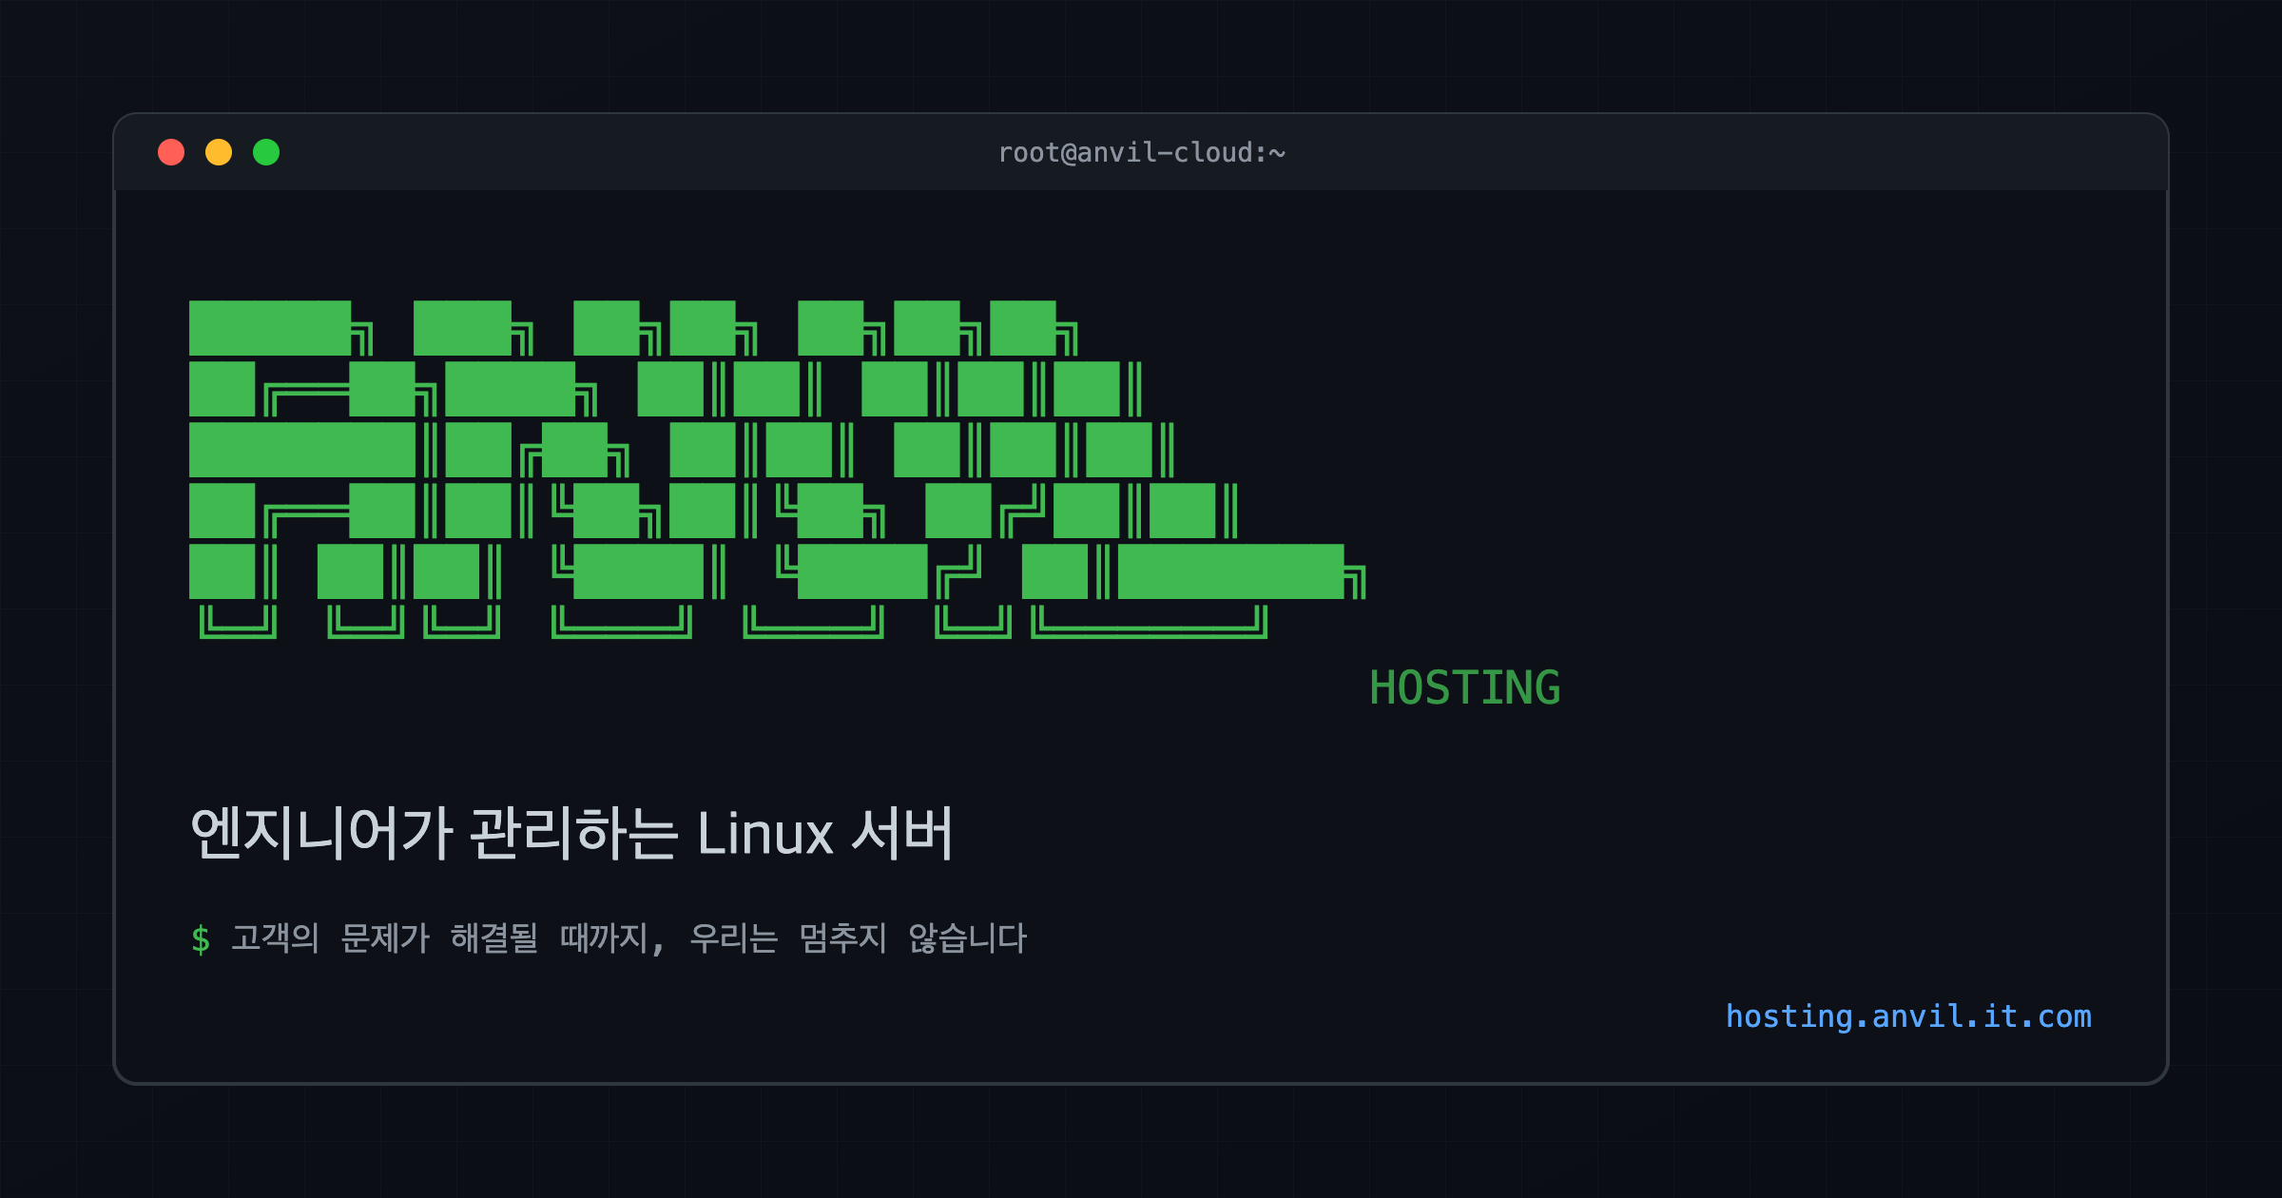This screenshot has width=2282, height=1198.
Task: Select the word 관리하는 in the headline
Action: pyautogui.click(x=573, y=834)
